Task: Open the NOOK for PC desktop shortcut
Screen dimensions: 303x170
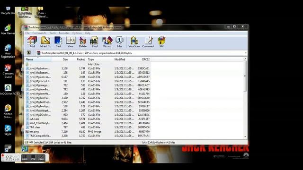Action: pos(8,90)
